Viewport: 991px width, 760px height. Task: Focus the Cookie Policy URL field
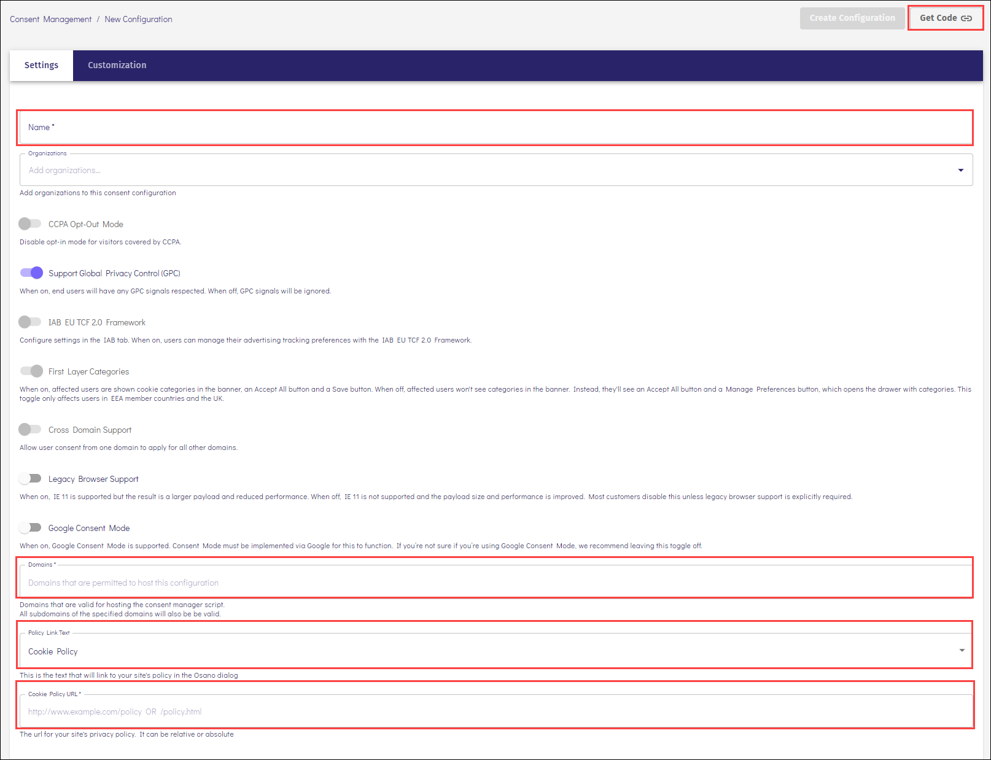[x=496, y=711]
